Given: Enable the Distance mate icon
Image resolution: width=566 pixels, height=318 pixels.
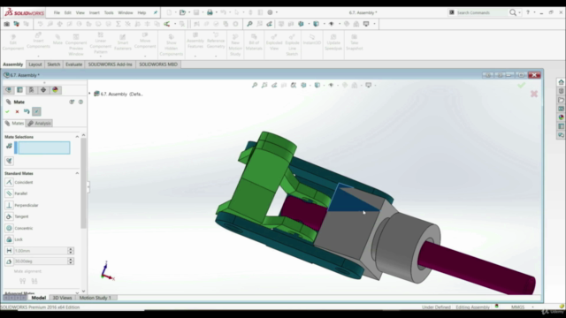Looking at the screenshot, I should click(9, 251).
